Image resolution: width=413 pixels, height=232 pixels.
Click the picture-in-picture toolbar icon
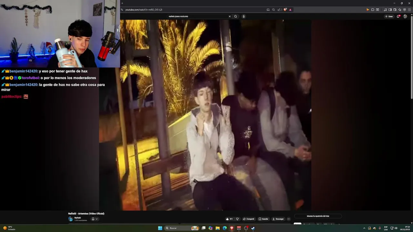[x=378, y=10]
